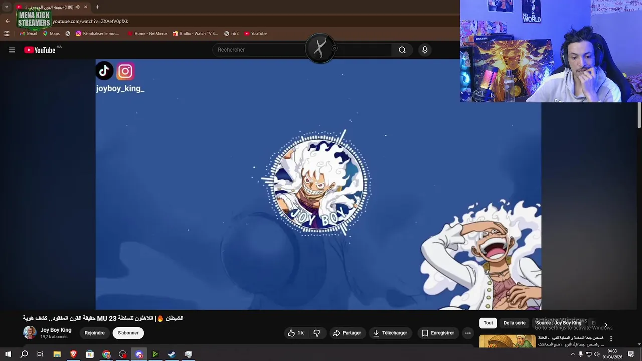Open the first suggested video thumbnail
Screen dimensions: 642x361
coord(507,341)
